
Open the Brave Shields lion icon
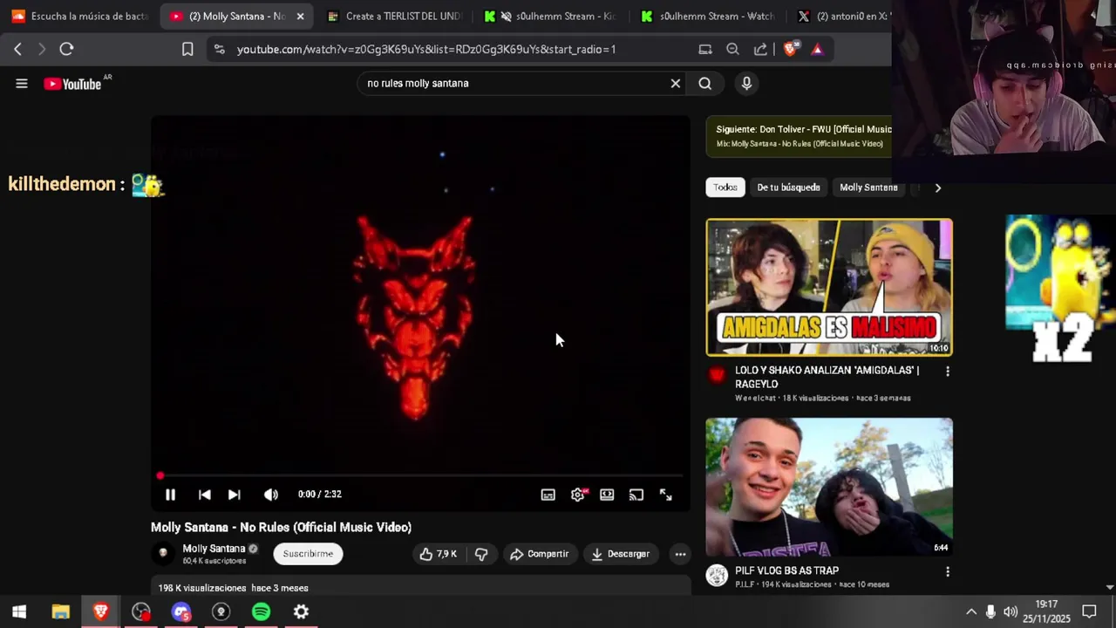[x=791, y=50]
